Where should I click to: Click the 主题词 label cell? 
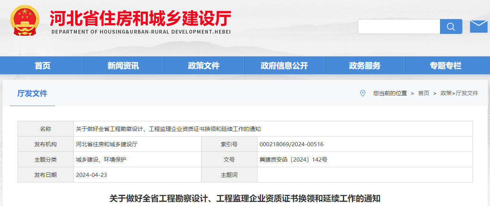pyautogui.click(x=229, y=175)
